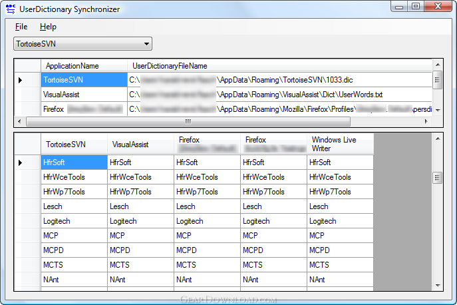Expand the TortoiseSVN application dropdown

[x=82, y=44]
